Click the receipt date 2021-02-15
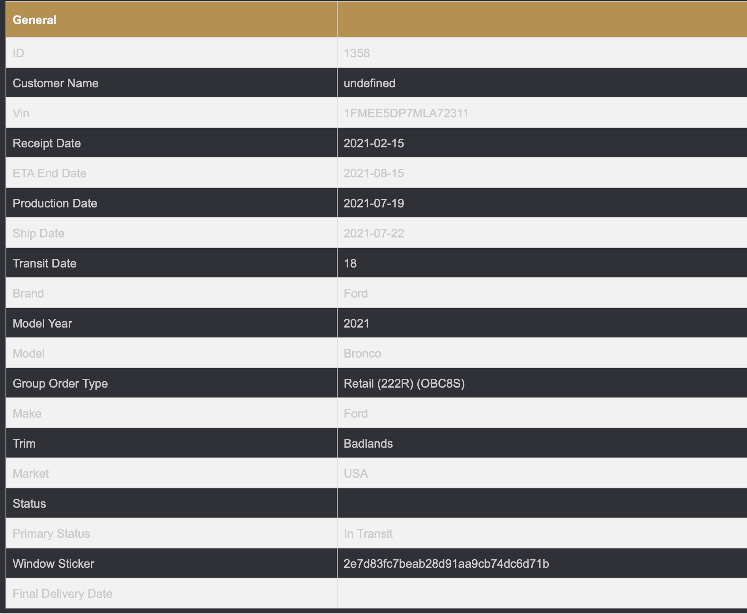The image size is (747, 614). [374, 143]
